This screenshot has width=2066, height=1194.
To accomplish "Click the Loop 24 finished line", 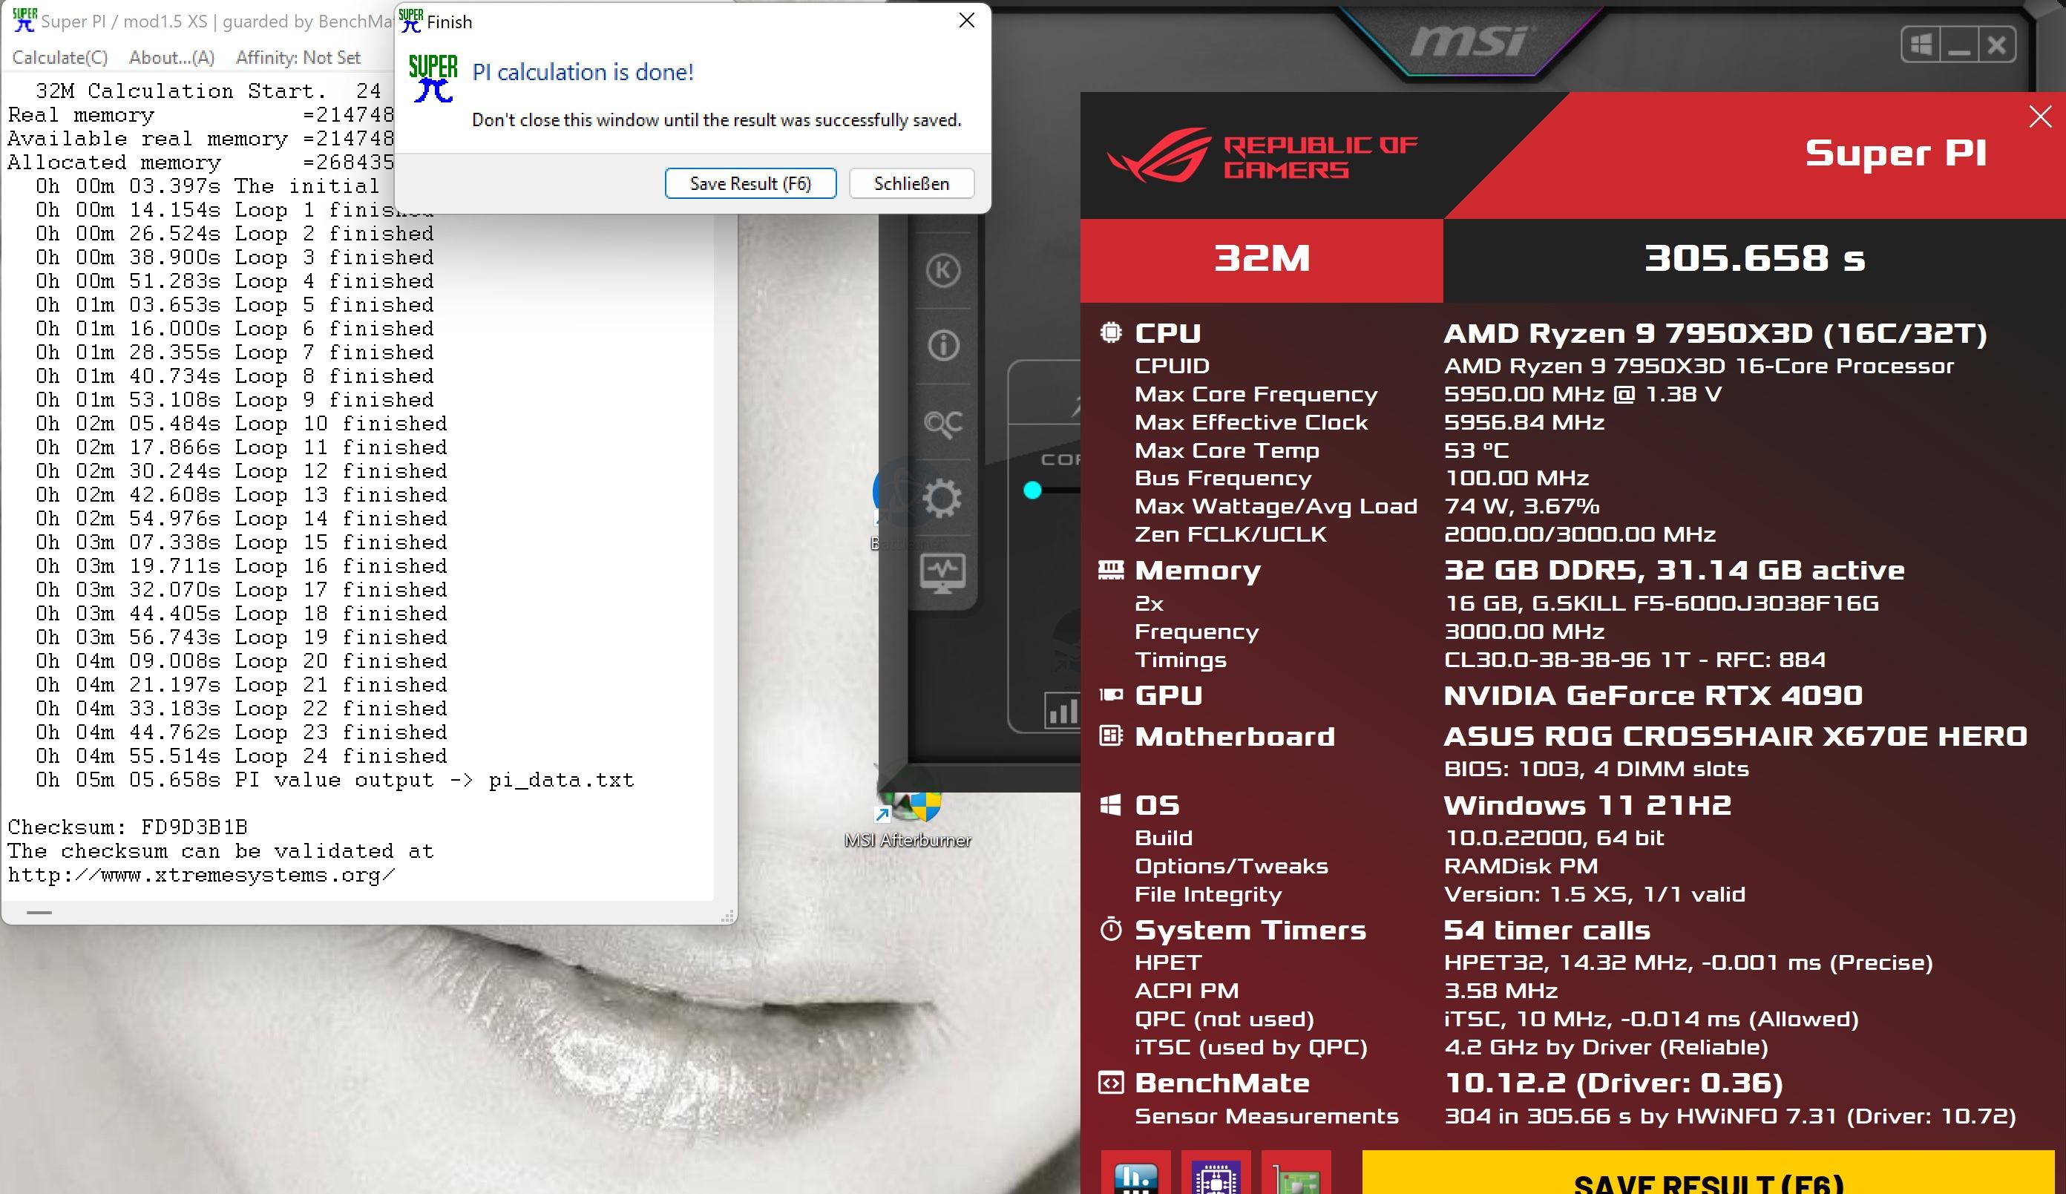I will click(x=241, y=755).
